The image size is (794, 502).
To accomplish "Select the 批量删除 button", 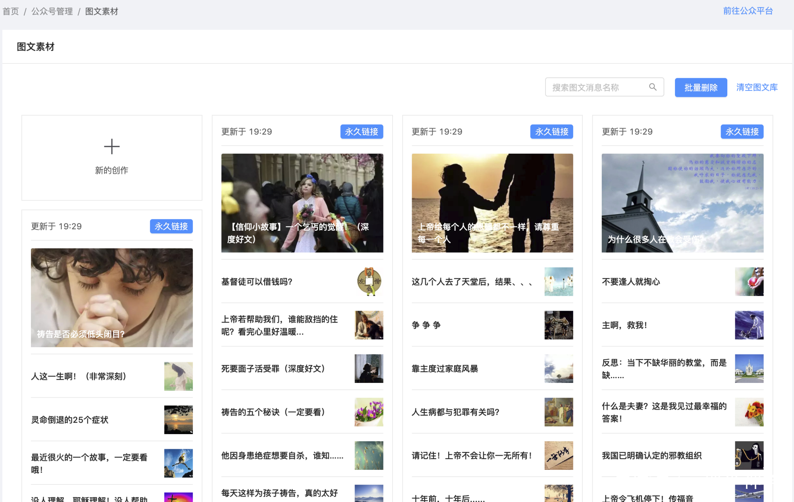I will tap(700, 87).
